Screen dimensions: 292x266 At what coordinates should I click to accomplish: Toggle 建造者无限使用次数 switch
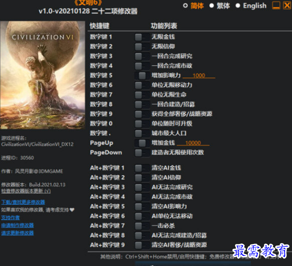pos(142,153)
